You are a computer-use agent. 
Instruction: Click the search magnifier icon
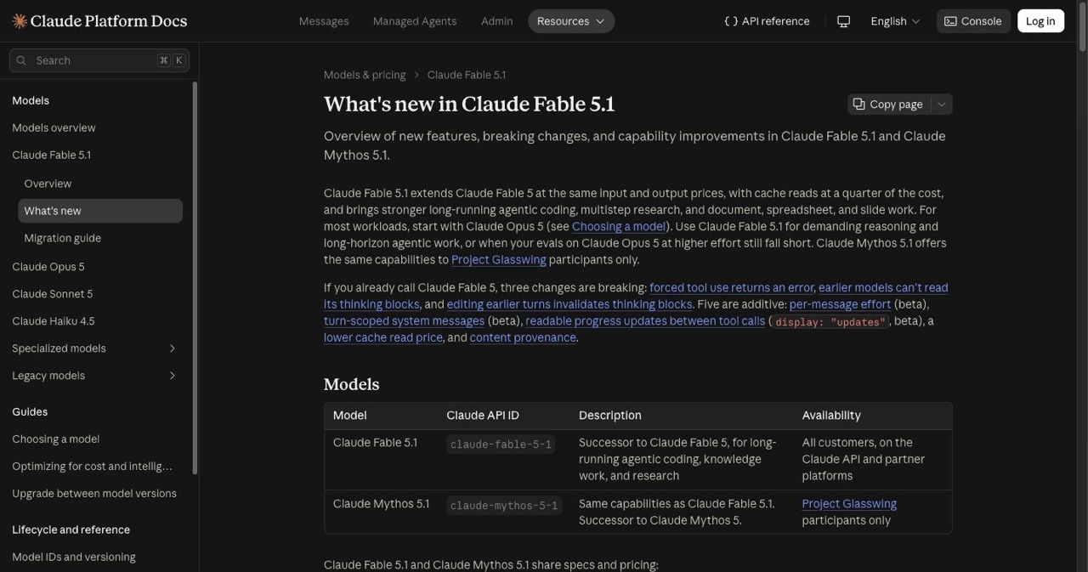(22, 60)
